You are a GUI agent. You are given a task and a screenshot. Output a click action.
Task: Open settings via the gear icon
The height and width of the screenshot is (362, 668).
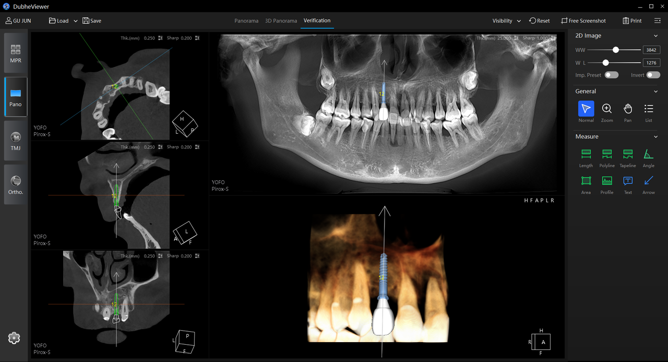pos(14,338)
